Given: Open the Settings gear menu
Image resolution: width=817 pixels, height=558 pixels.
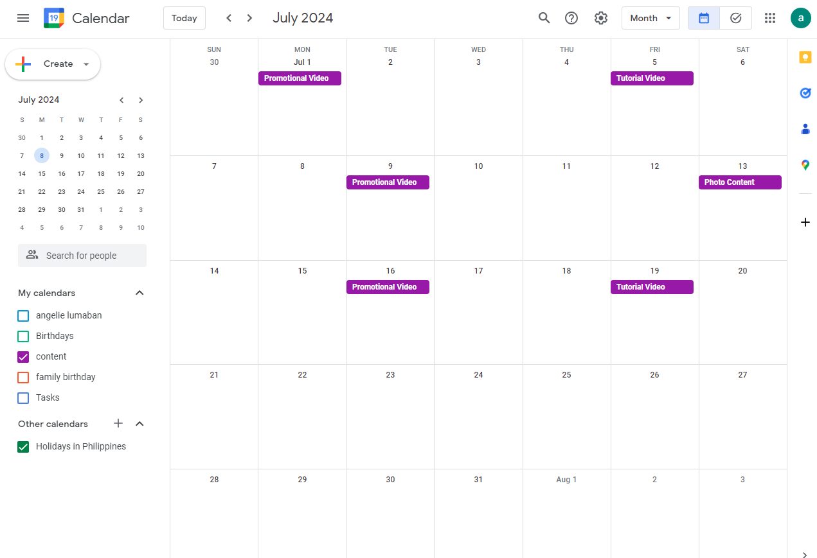Looking at the screenshot, I should pos(601,18).
